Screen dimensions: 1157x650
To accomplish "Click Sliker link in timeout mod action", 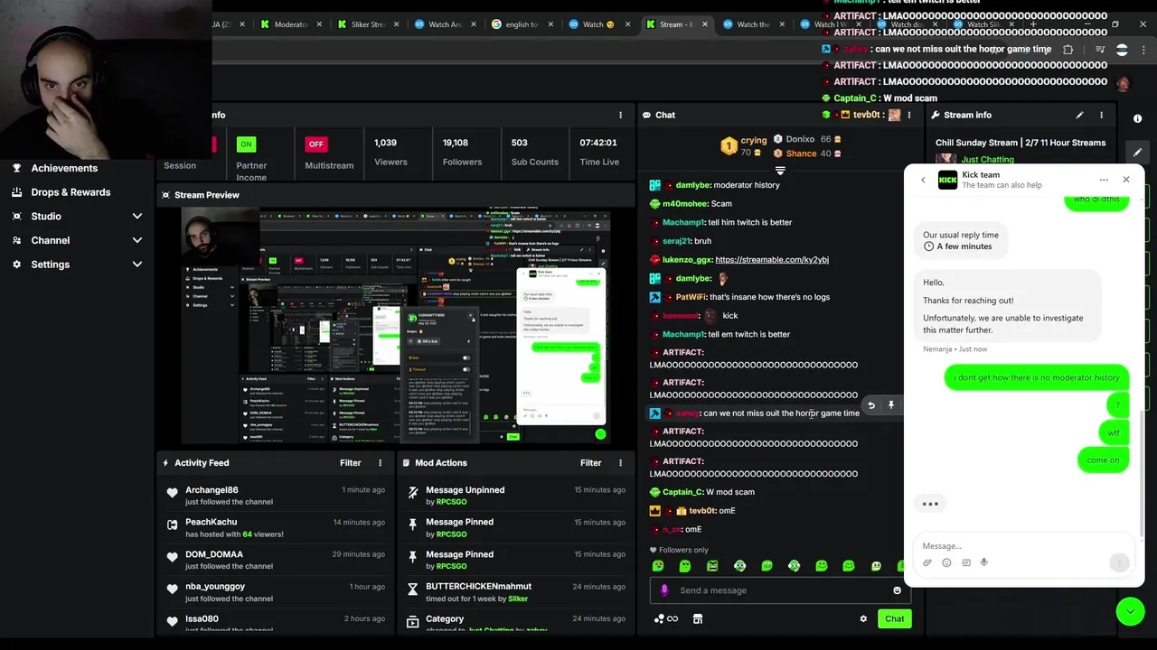I will [x=518, y=599].
